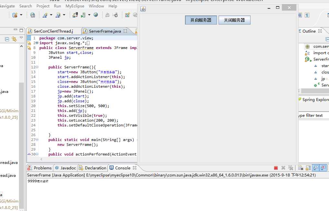Click the web browser globe toolbar icon
Screen dimensions: 329x211
pos(96,15)
